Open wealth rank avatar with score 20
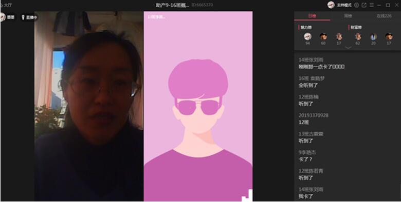This screenshot has width=401, height=202. click(x=373, y=36)
